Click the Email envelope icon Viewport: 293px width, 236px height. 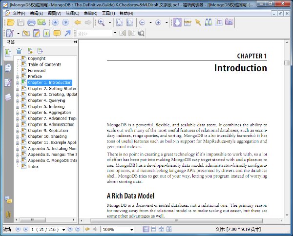[42, 22]
